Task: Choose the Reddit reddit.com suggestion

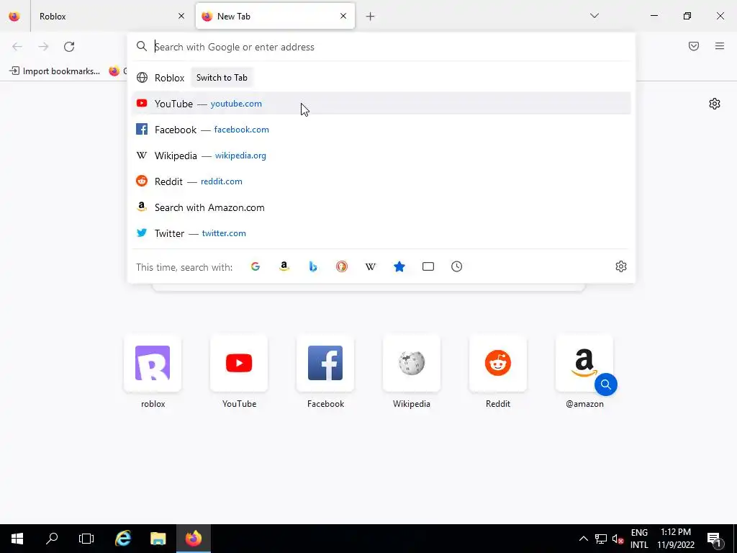Action: pos(381,181)
